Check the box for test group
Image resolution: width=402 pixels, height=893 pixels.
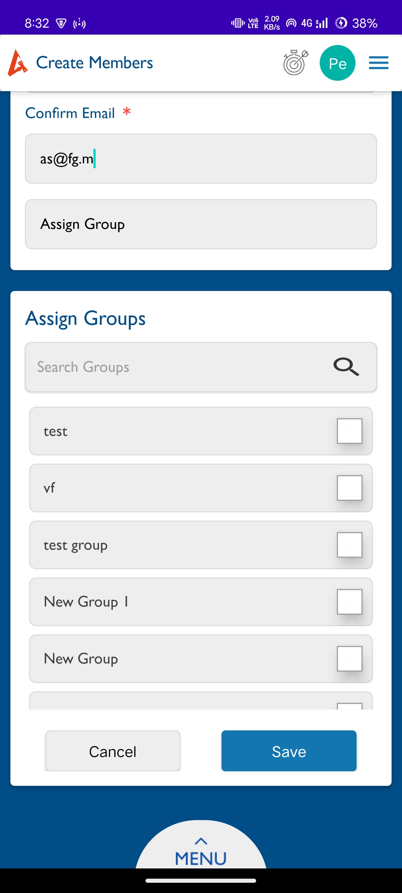click(350, 545)
